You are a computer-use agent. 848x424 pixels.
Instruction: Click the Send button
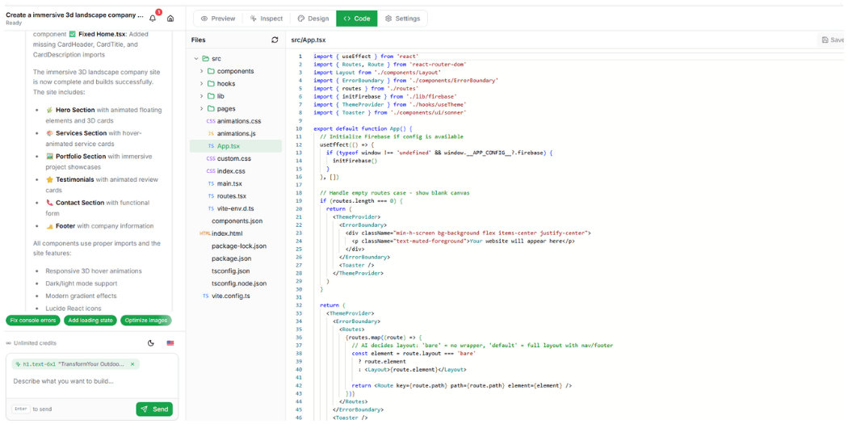point(154,409)
